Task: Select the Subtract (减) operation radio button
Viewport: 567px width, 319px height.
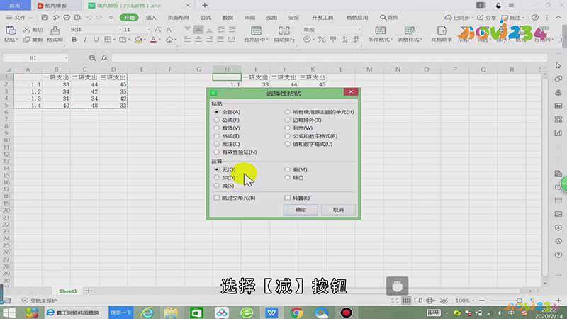Action: (217, 186)
